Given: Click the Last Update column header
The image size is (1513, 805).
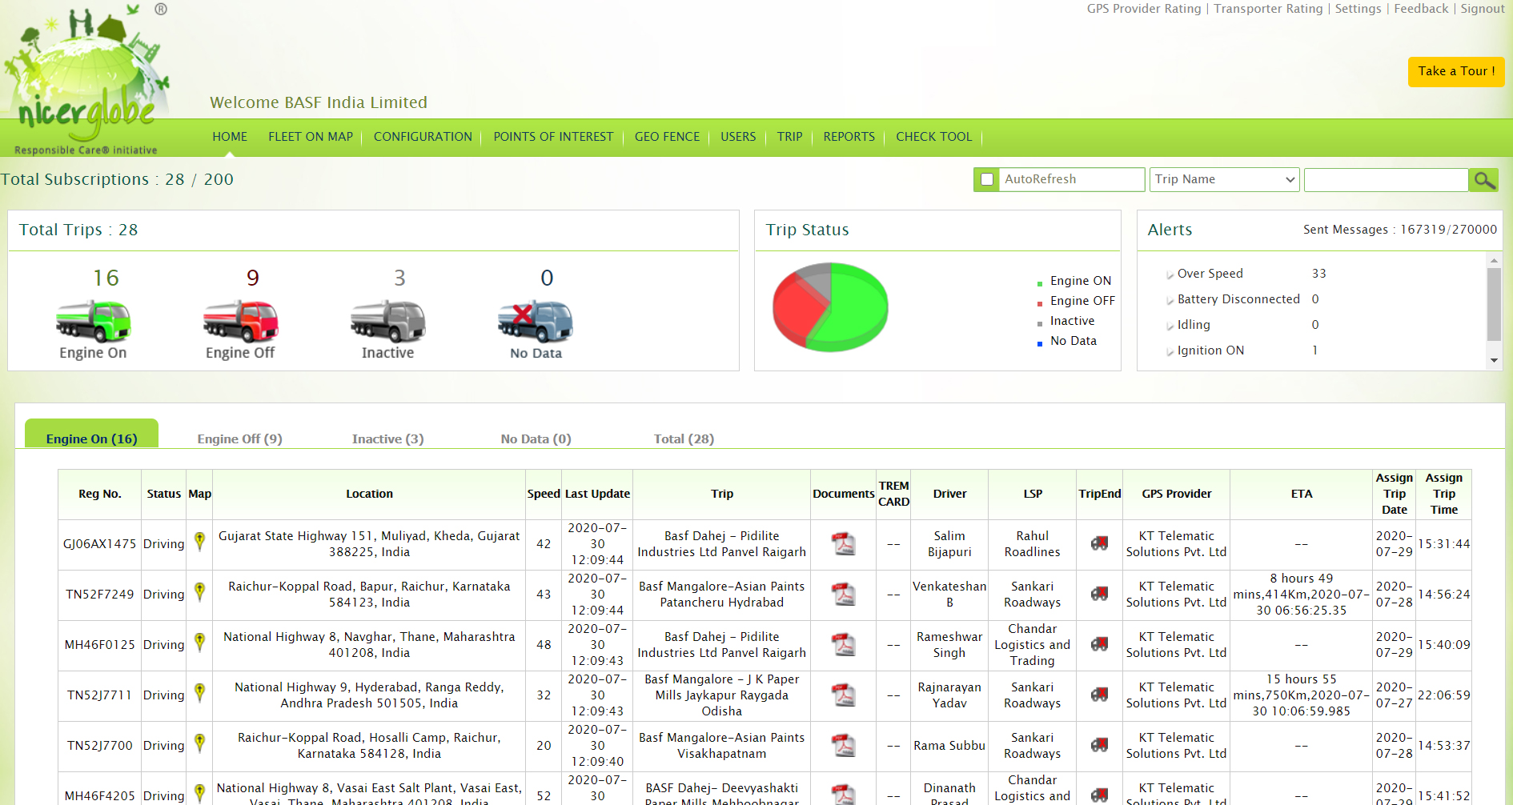Looking at the screenshot, I should click(x=597, y=494).
